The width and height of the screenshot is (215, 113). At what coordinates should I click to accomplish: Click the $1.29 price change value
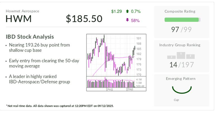pos(116,11)
